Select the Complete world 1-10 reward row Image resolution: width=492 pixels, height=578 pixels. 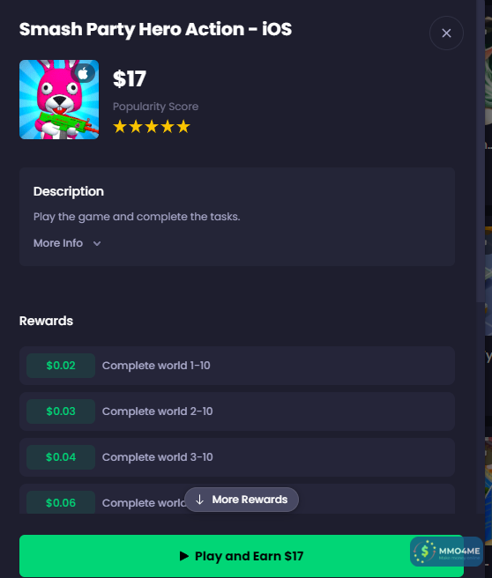click(x=237, y=366)
